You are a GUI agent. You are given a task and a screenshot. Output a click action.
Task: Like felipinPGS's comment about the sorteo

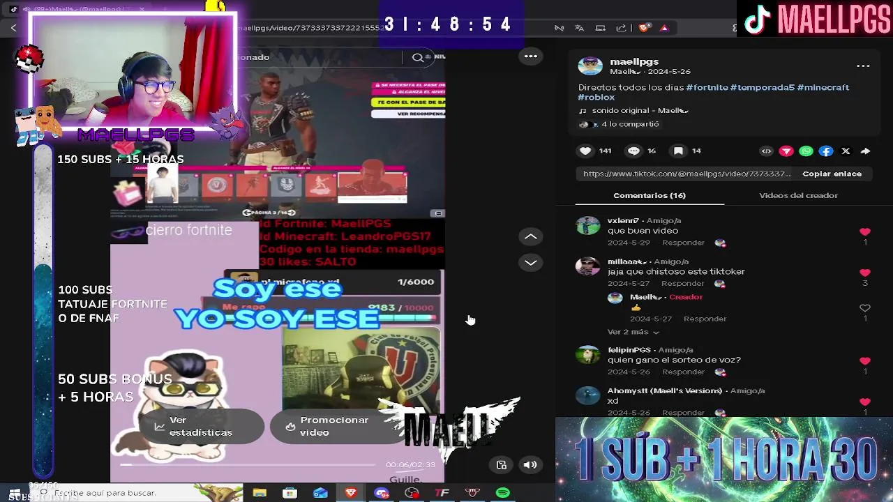point(865,361)
